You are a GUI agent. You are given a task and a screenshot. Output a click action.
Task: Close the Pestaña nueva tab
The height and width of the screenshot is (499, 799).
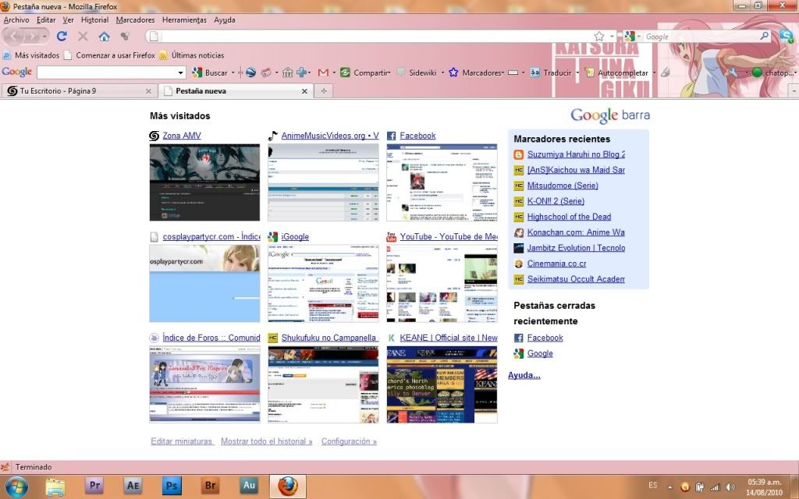304,91
